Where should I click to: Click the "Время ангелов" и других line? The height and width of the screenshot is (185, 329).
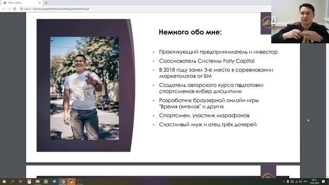click(191, 106)
